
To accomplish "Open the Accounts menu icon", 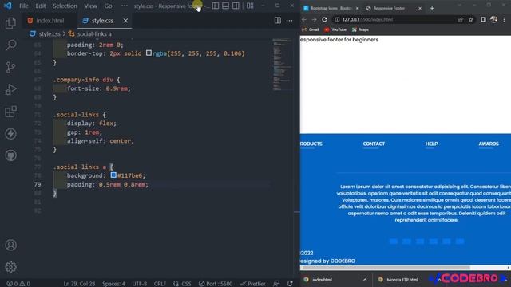I will pos(10,245).
